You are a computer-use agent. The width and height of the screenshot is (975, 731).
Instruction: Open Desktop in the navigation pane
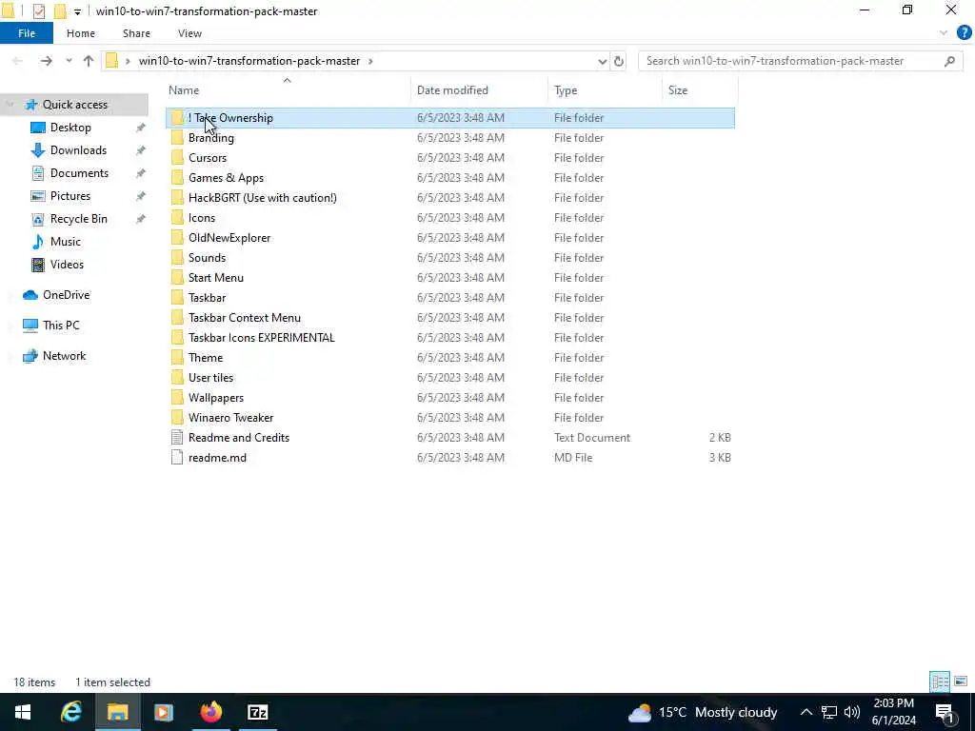[70, 128]
